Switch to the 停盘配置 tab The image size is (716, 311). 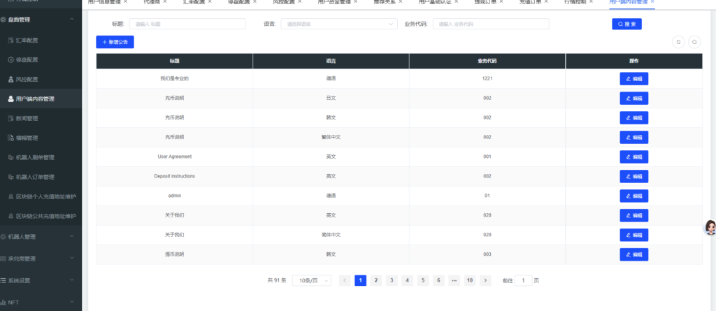click(239, 2)
